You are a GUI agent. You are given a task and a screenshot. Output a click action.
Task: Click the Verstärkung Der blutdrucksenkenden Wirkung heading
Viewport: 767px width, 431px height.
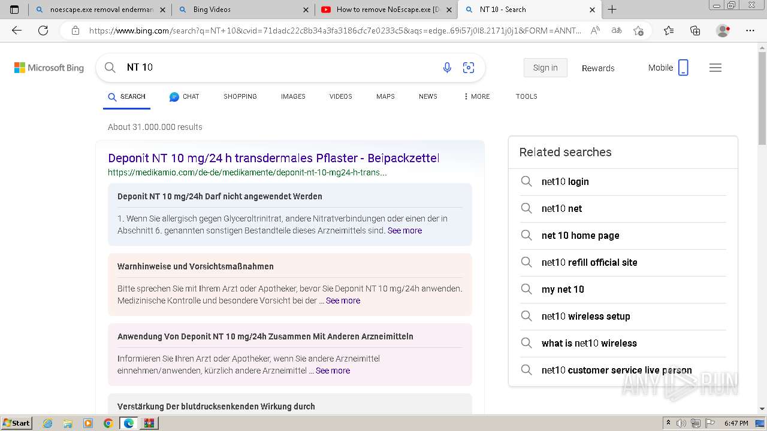coord(216,406)
